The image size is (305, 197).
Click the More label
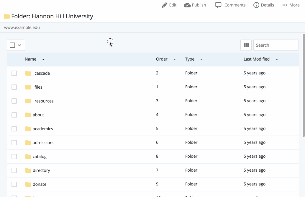294,5
